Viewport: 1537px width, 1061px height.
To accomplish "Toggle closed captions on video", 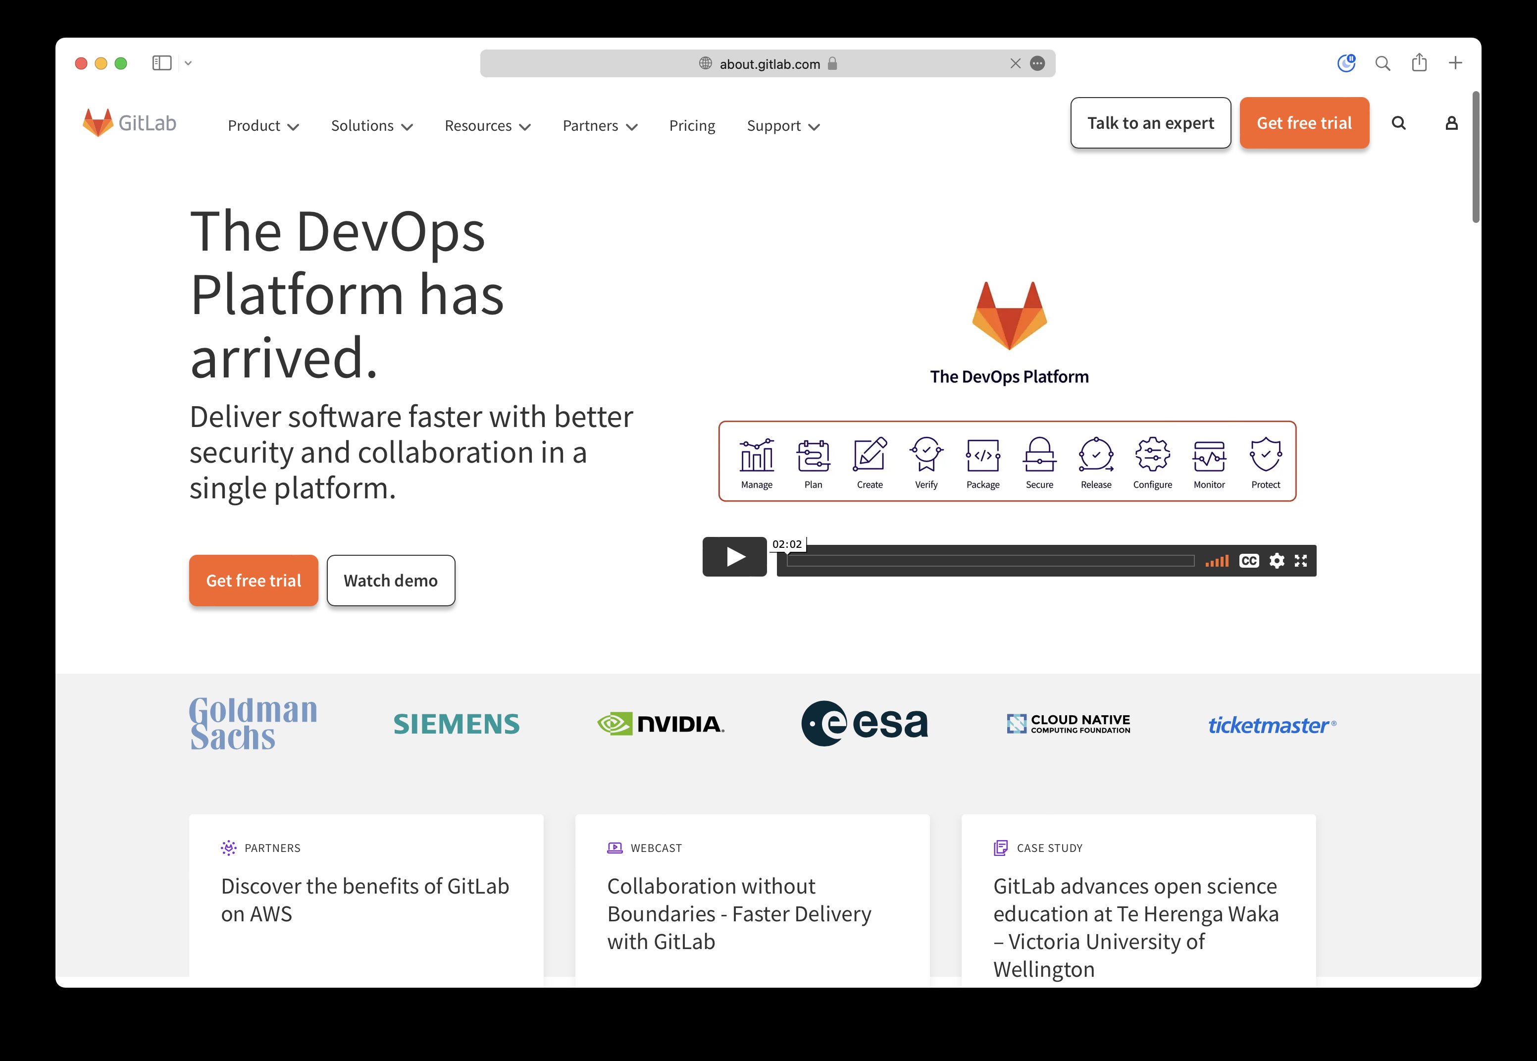I will tap(1249, 560).
